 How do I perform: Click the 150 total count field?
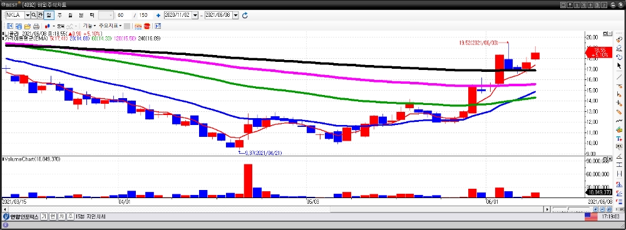coord(145,15)
